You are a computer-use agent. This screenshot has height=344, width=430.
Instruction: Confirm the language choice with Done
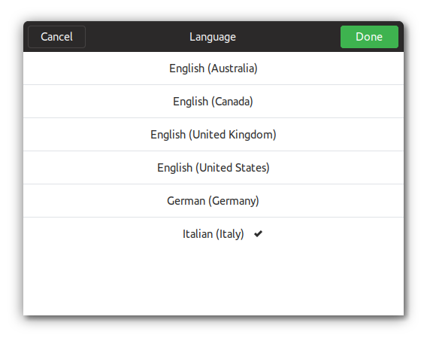369,37
